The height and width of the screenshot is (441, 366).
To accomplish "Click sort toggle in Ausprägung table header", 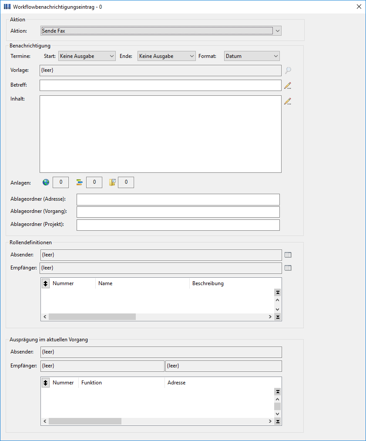I will point(46,383).
